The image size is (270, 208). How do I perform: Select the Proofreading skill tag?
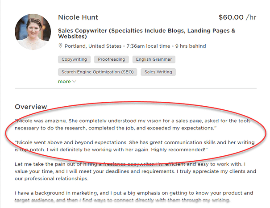[x=112, y=59]
